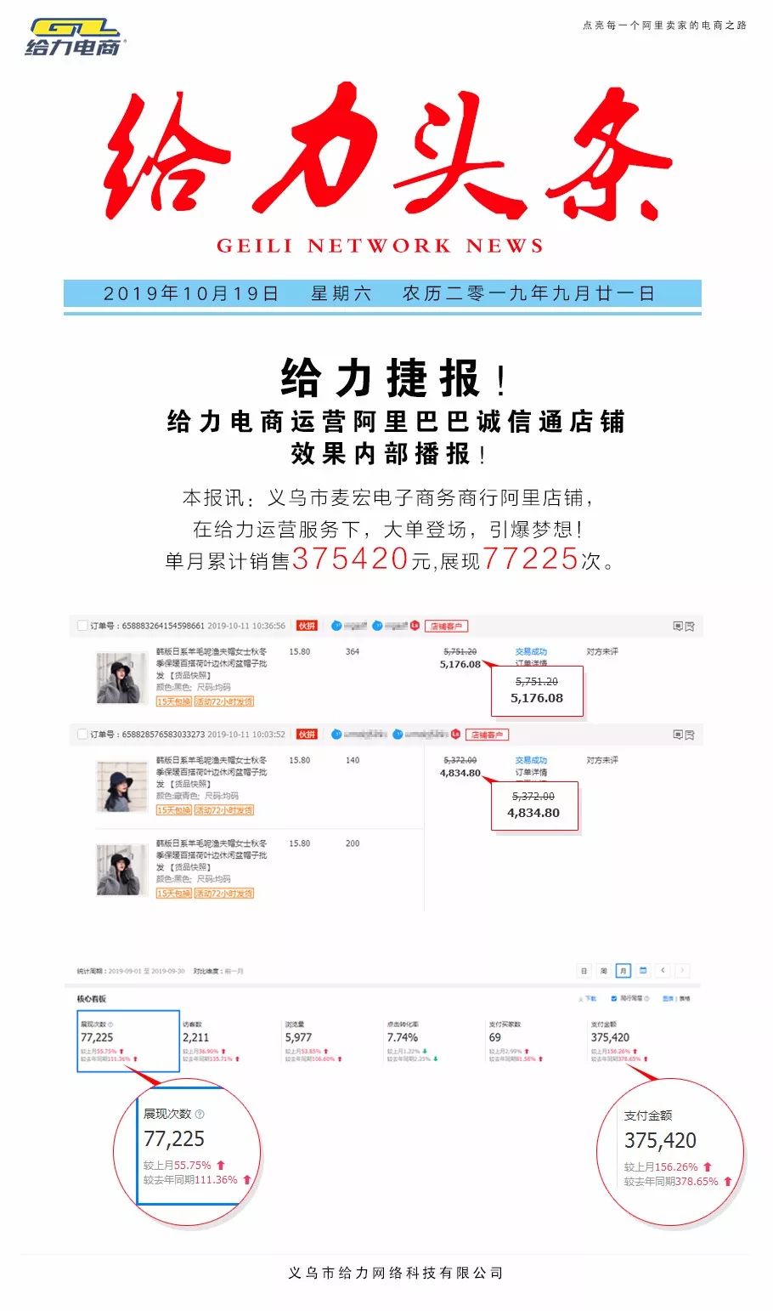Image resolution: width=773 pixels, height=1311 pixels.
Task: Go to the next period with right chevron
Action: click(x=682, y=970)
